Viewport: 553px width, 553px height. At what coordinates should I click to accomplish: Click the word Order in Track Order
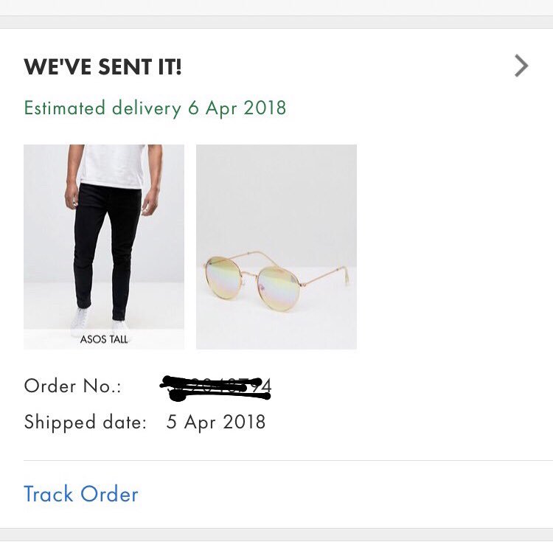click(x=109, y=494)
